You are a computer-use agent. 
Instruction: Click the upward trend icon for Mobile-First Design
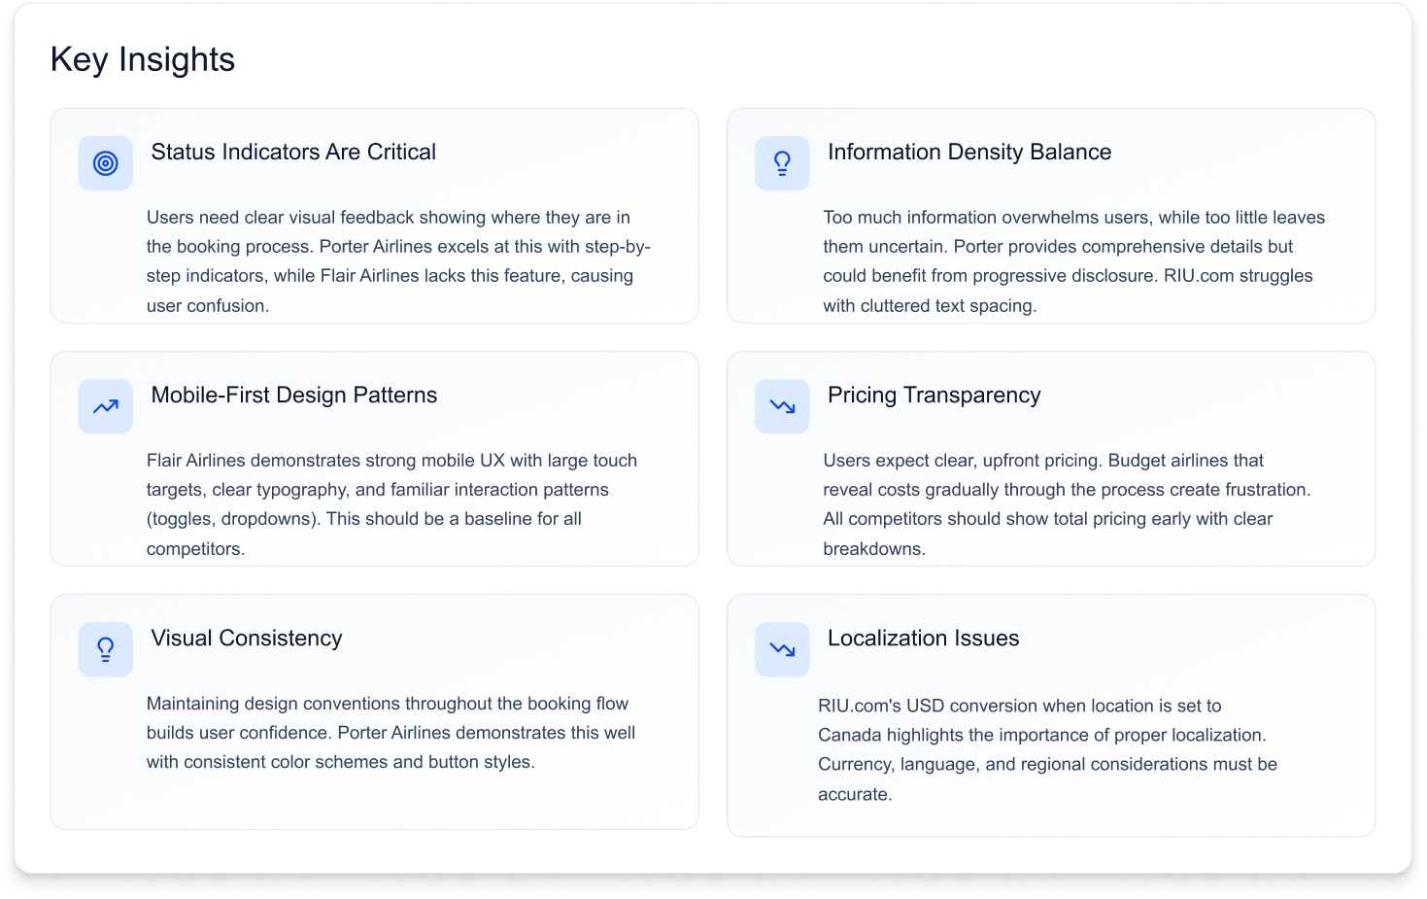click(x=105, y=406)
